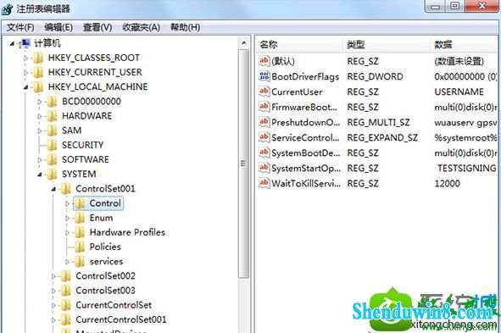Click the HKEY_CLASSES_ROOT folder icon
The width and height of the screenshot is (501, 333).
[x=38, y=58]
